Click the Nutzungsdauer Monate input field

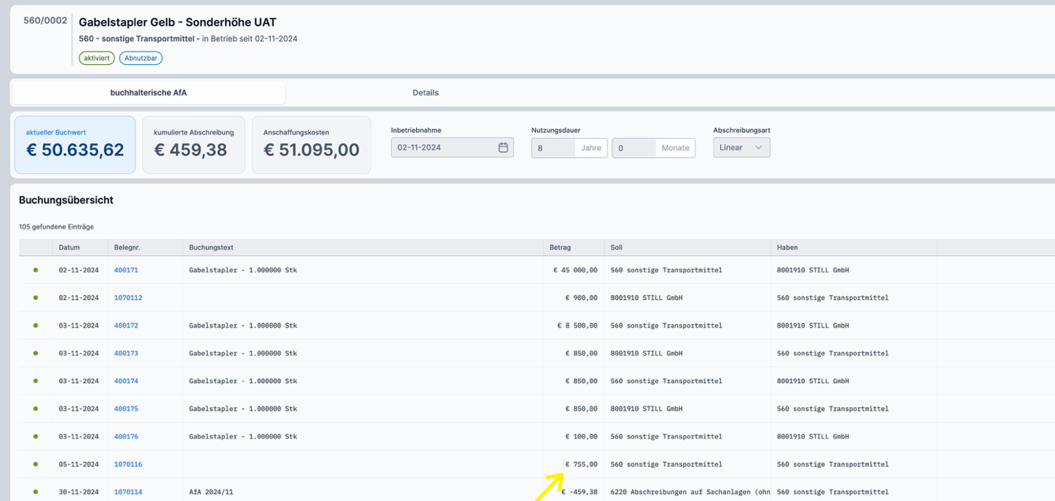pos(634,148)
